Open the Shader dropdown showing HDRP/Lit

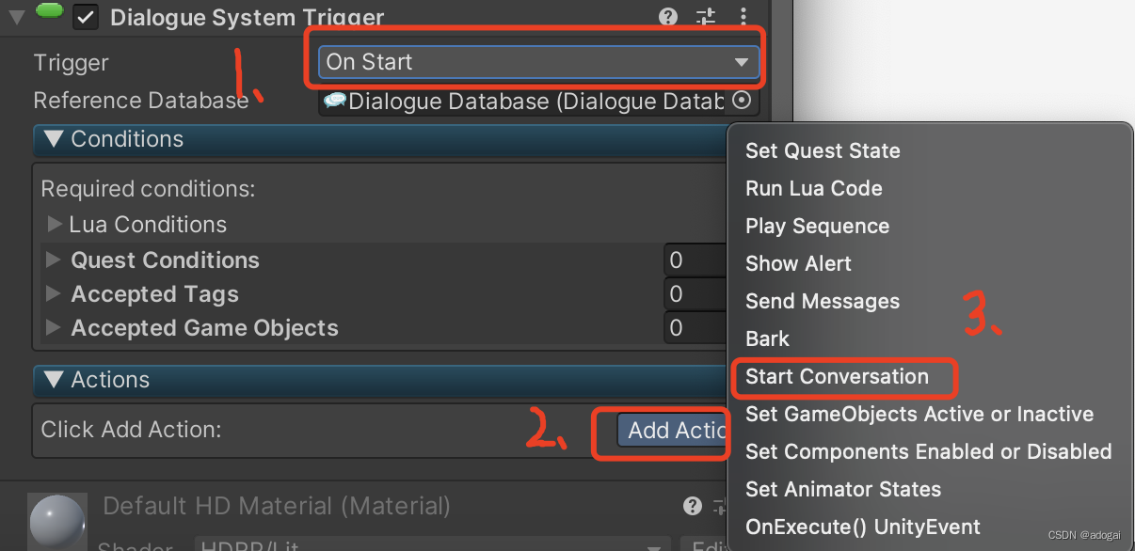pos(424,545)
